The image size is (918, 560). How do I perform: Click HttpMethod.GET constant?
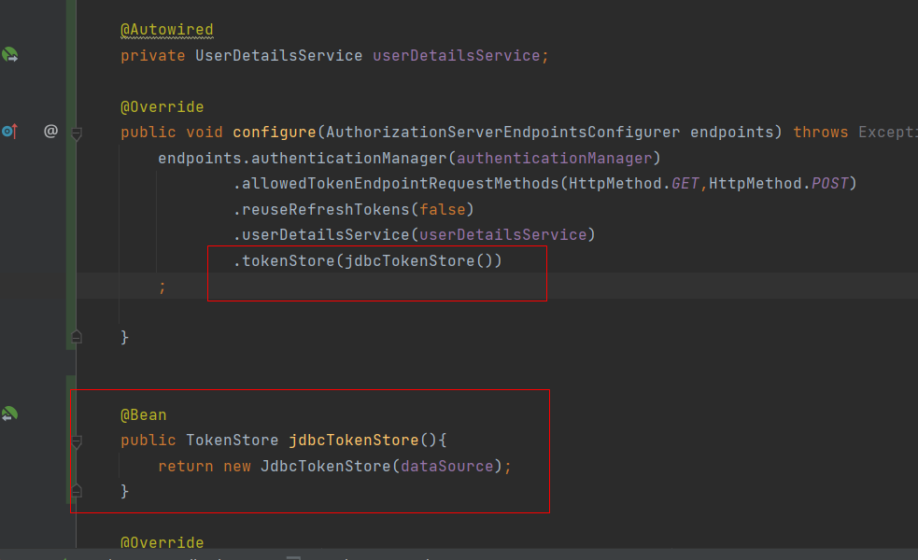click(x=685, y=184)
